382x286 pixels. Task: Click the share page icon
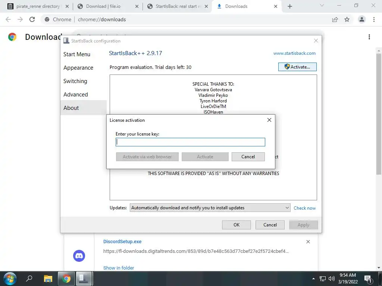pyautogui.click(x=335, y=19)
